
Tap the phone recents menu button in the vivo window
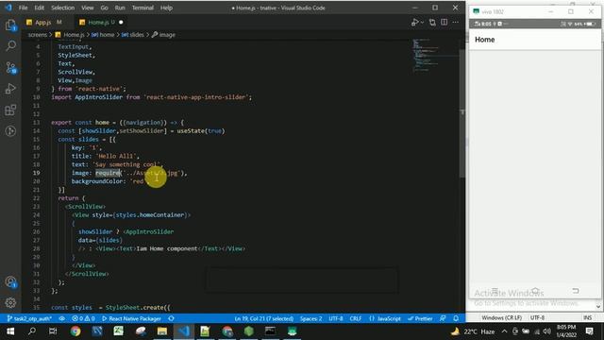(x=495, y=291)
